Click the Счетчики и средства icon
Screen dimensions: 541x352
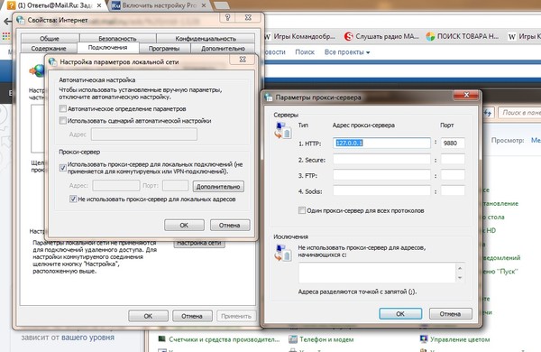(x=161, y=339)
